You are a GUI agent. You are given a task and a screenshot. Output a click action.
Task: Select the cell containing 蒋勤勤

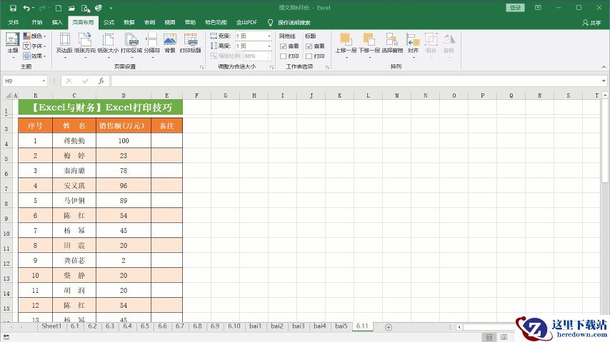point(74,140)
